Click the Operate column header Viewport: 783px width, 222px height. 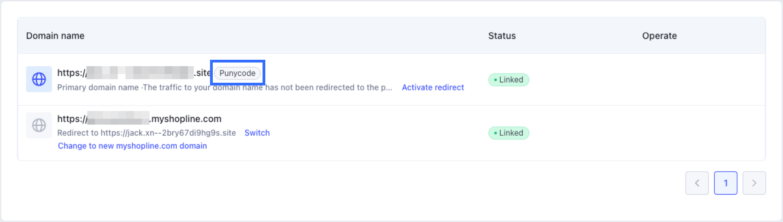point(660,36)
